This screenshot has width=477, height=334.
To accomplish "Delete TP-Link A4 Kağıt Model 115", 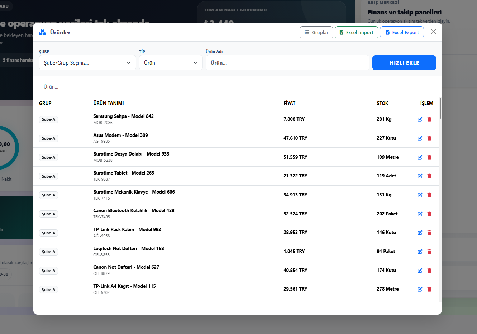I will (x=429, y=289).
